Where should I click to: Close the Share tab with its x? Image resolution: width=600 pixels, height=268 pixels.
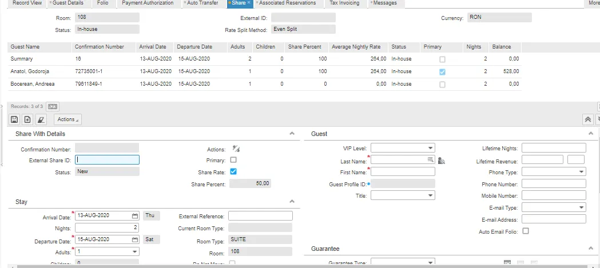[249, 3]
